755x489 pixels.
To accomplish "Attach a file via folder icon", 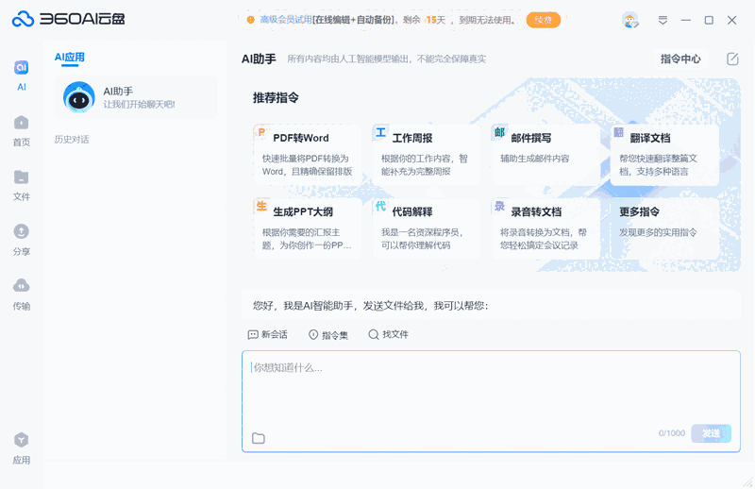I will (x=259, y=438).
